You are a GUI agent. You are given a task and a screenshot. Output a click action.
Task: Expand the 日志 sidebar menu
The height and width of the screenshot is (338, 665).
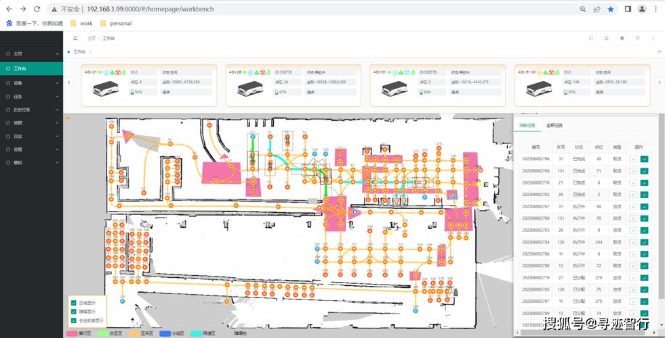(x=31, y=137)
